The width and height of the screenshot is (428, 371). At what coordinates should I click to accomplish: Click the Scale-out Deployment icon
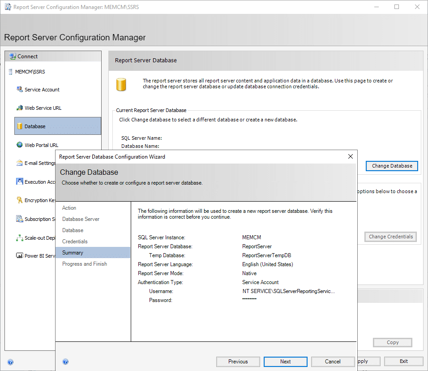tap(20, 238)
